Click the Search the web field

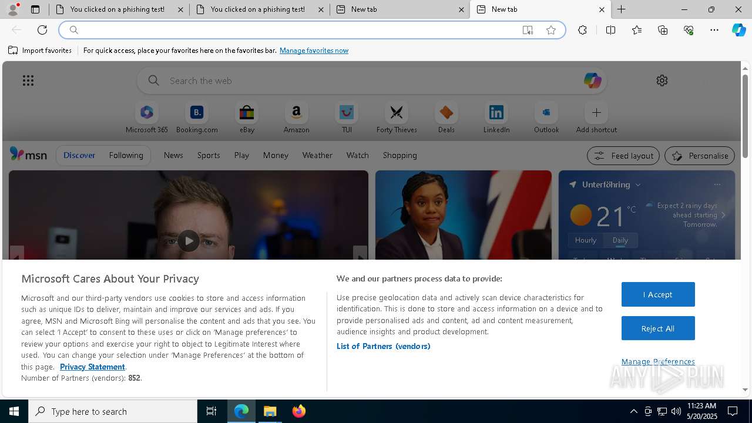tap(372, 80)
